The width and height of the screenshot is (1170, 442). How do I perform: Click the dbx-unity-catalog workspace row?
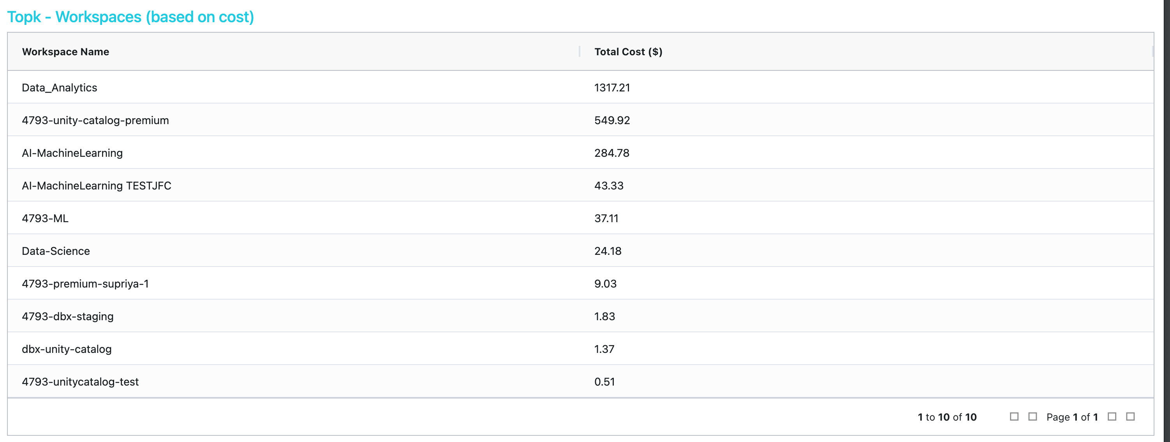67,349
